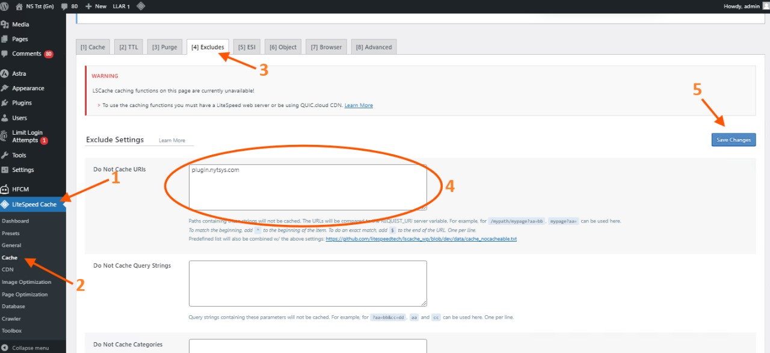Switch to [5] ESI tab
770x353 pixels.
[x=247, y=47]
